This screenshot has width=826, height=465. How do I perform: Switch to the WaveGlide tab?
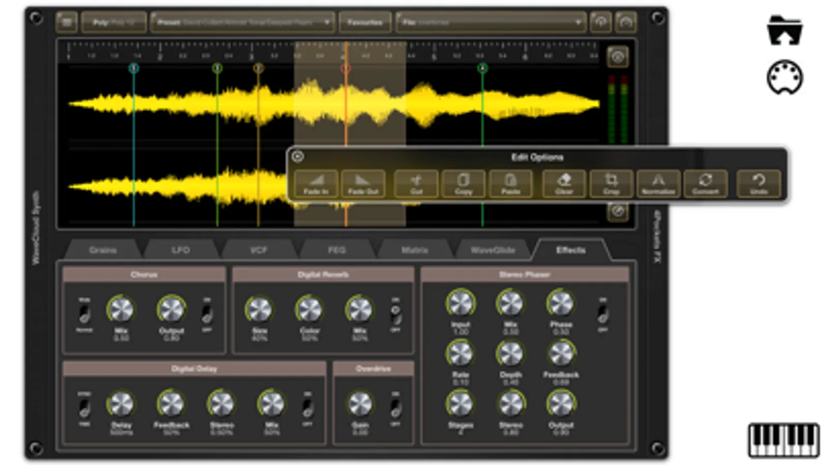pyautogui.click(x=493, y=250)
